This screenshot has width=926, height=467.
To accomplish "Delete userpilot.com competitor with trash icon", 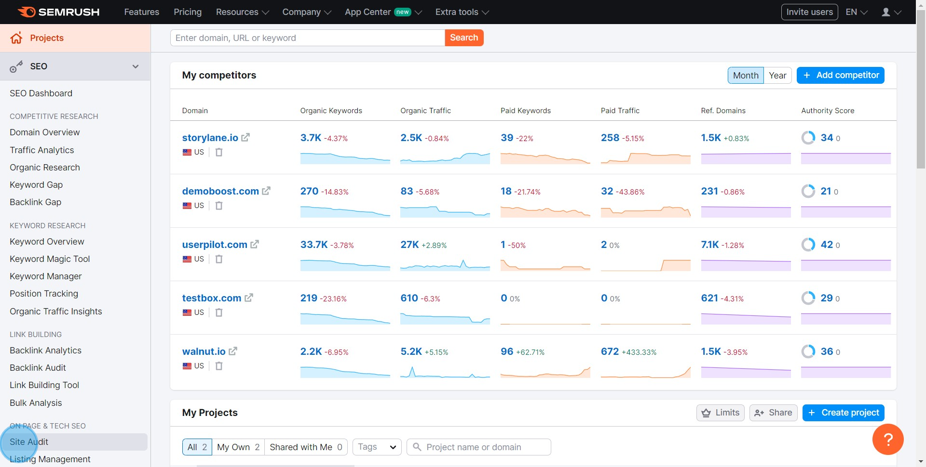I will 219,259.
